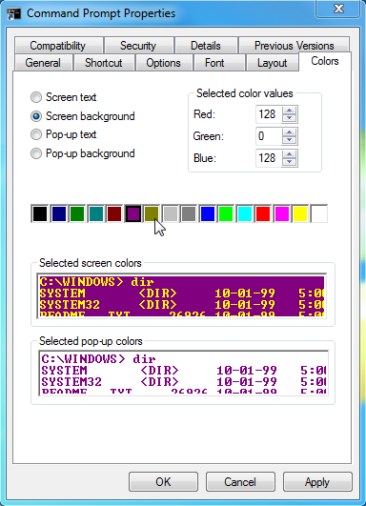Click the Command Prompt title bar icon
Image resolution: width=366 pixels, height=506 pixels.
click(x=13, y=14)
